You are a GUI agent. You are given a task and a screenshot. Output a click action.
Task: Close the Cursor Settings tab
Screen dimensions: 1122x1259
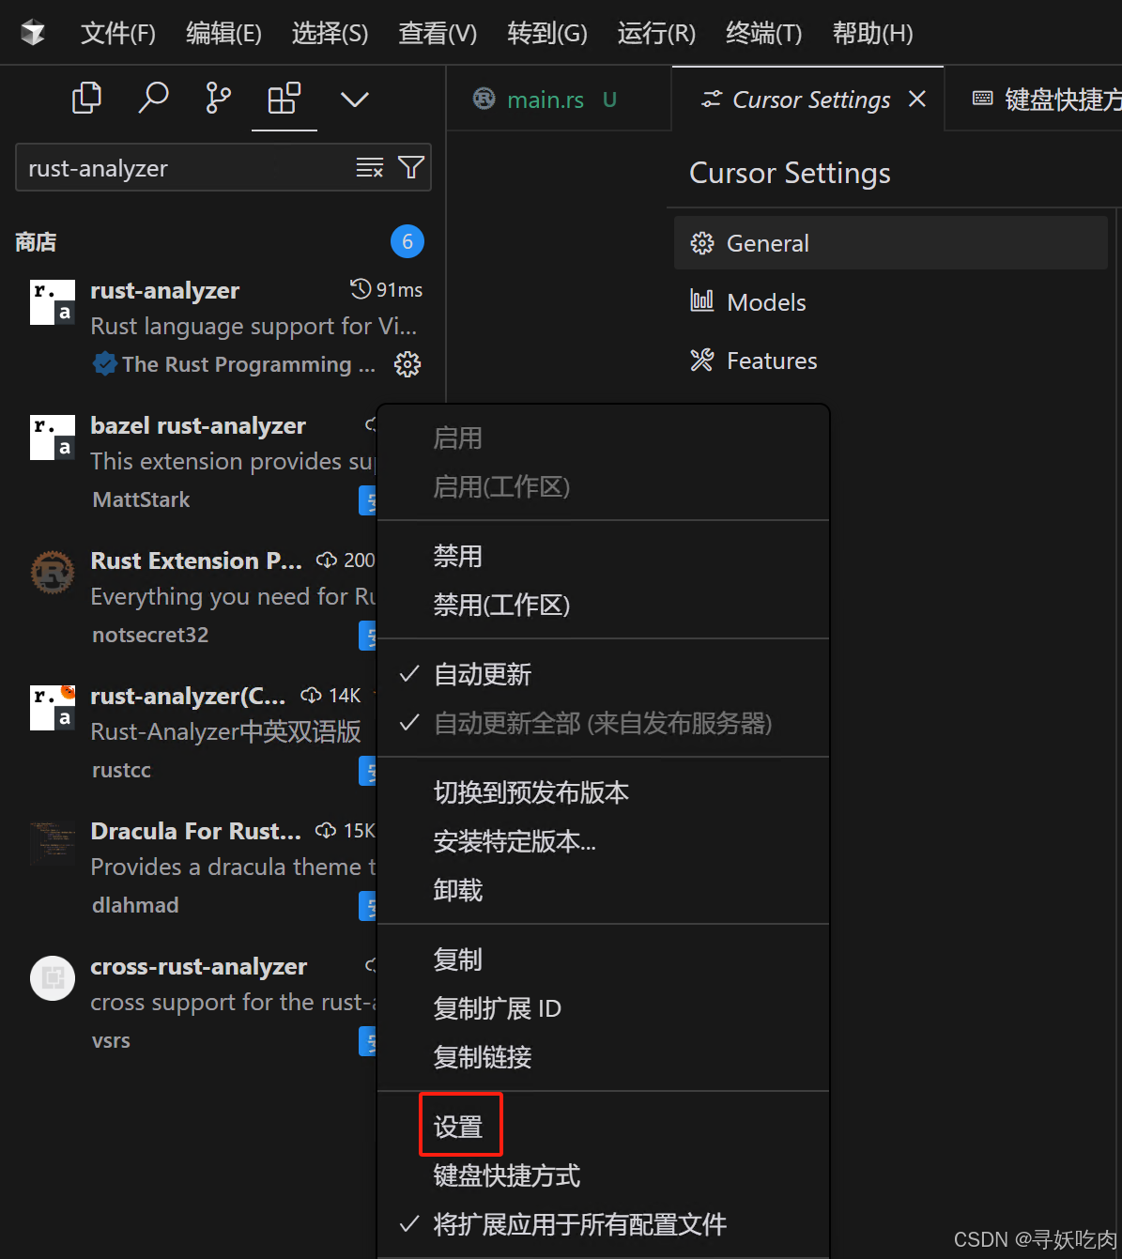(x=917, y=100)
